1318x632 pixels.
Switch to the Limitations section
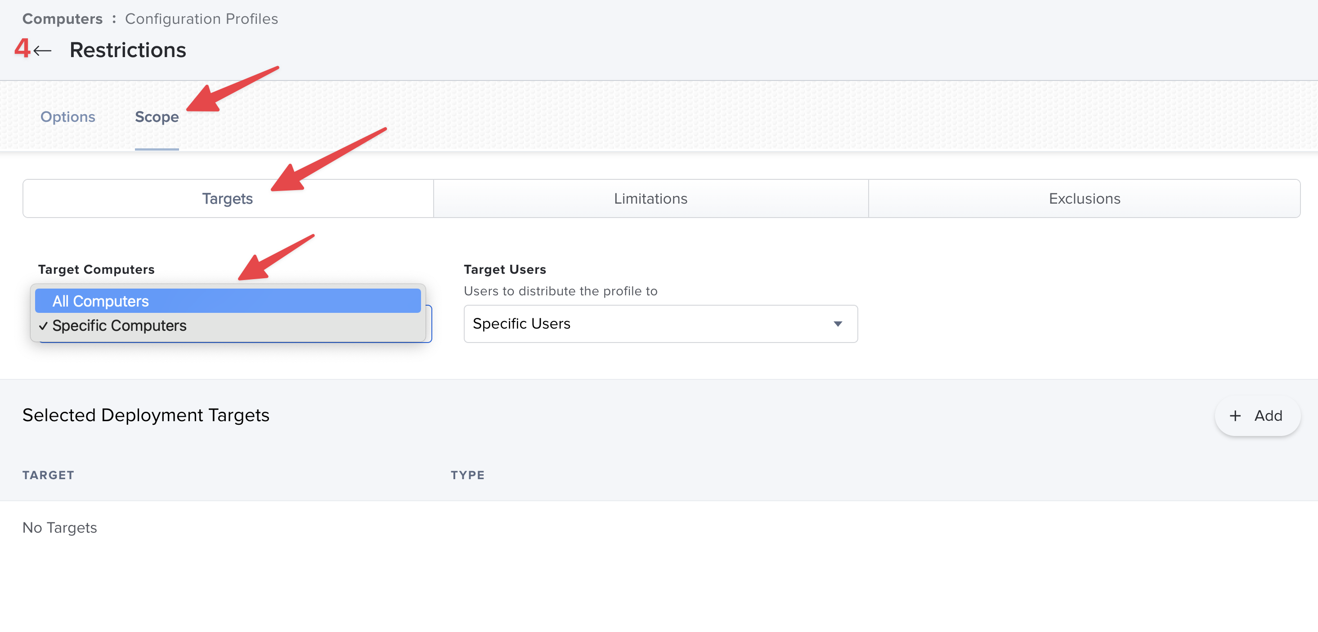pyautogui.click(x=650, y=198)
